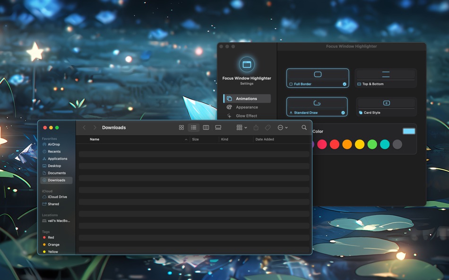449x280 pixels.
Task: Choose the teal color swatch
Action: (x=385, y=144)
